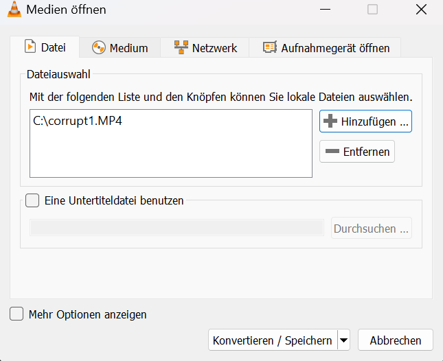This screenshot has width=443, height=361.
Task: Select C:\corrupt1.MP4 in the file list
Action: click(x=78, y=121)
